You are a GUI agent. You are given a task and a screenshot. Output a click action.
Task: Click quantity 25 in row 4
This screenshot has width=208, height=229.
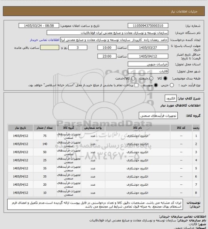tap(44, 160)
